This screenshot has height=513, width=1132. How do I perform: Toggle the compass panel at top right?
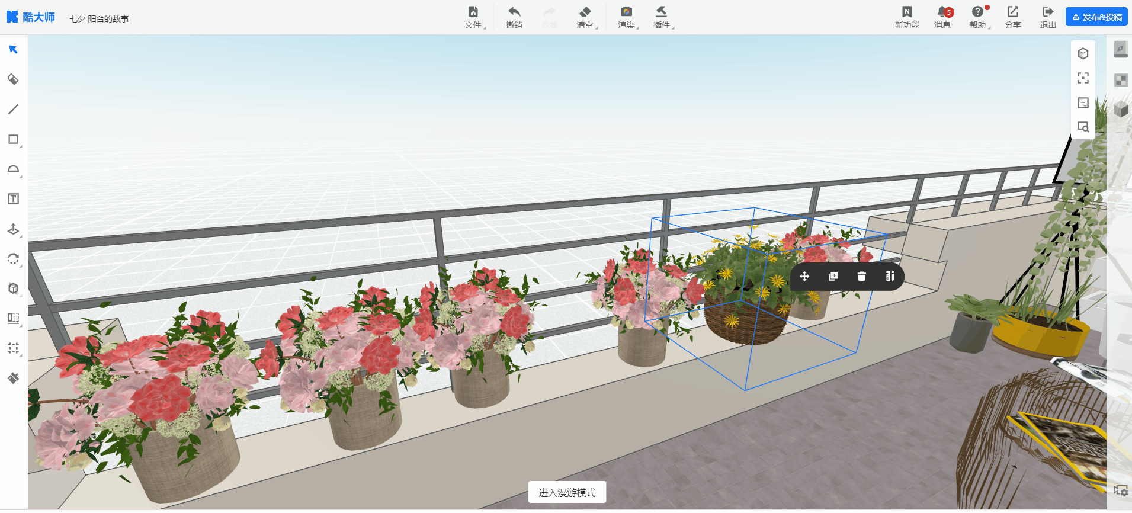[1120, 49]
